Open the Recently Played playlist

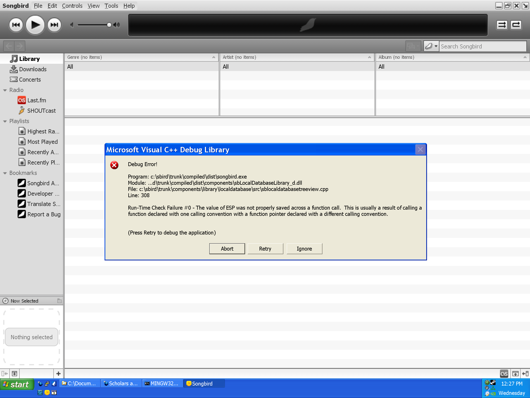(x=32, y=162)
